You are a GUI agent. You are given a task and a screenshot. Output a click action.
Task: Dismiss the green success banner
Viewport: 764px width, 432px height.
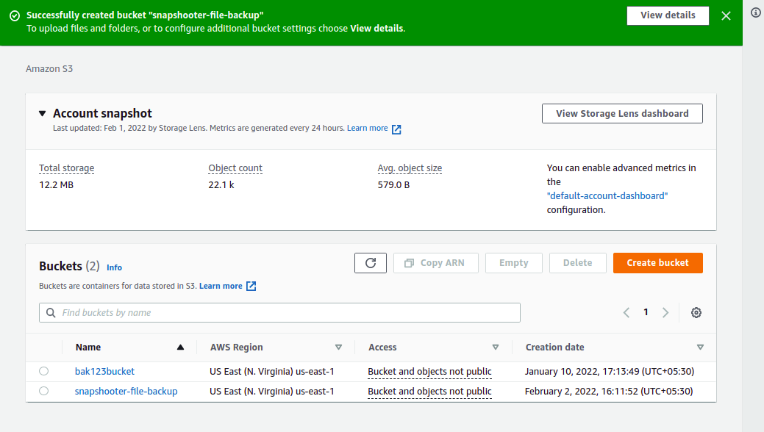point(726,15)
